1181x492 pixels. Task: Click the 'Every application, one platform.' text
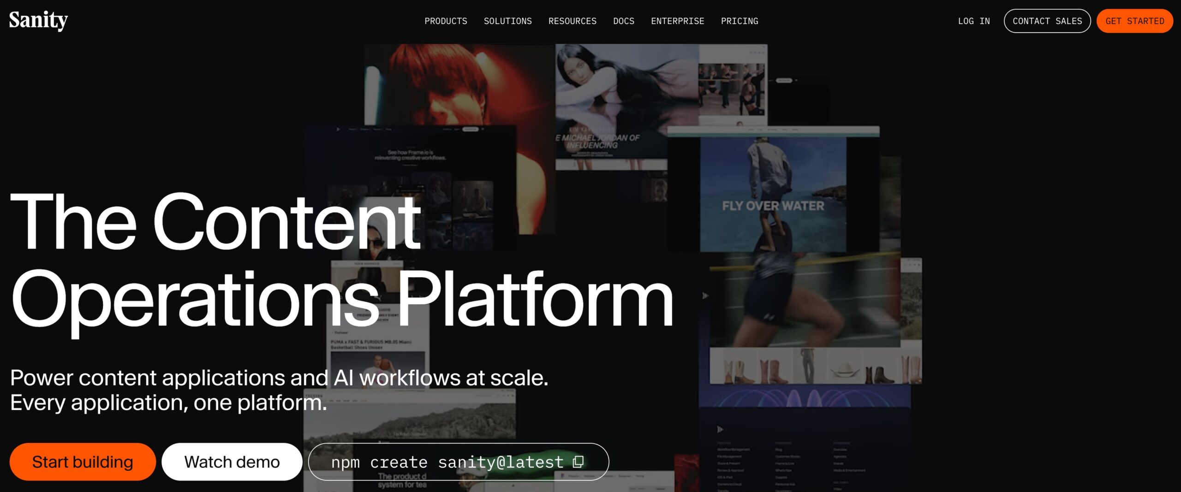(169, 403)
